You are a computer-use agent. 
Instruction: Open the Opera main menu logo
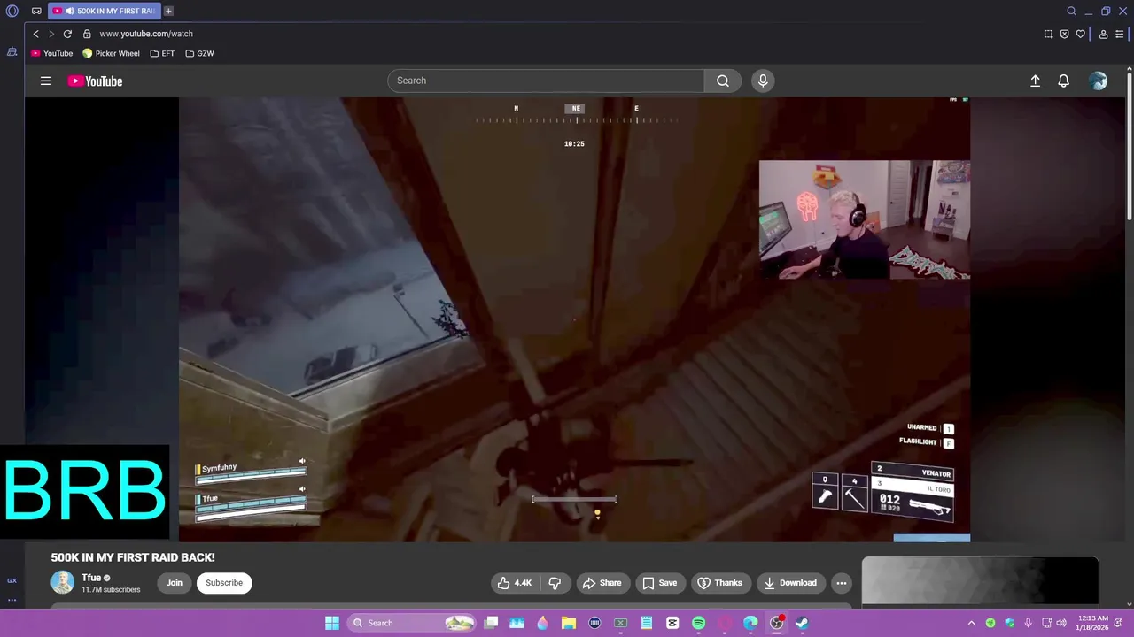click(12, 11)
